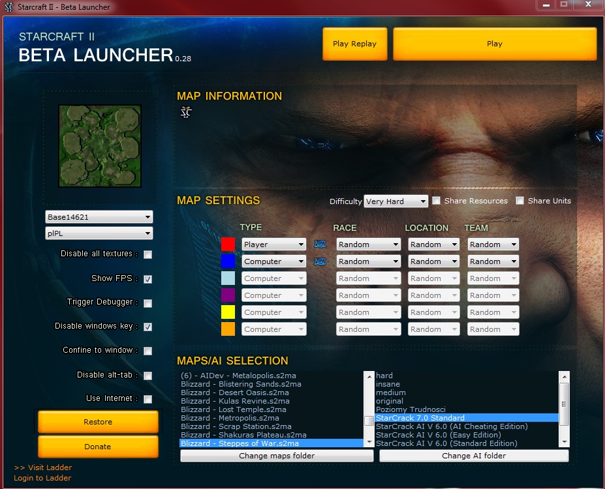
Task: Select Blizzard - Kulas Revine.s2ma map
Action: [x=271, y=401]
